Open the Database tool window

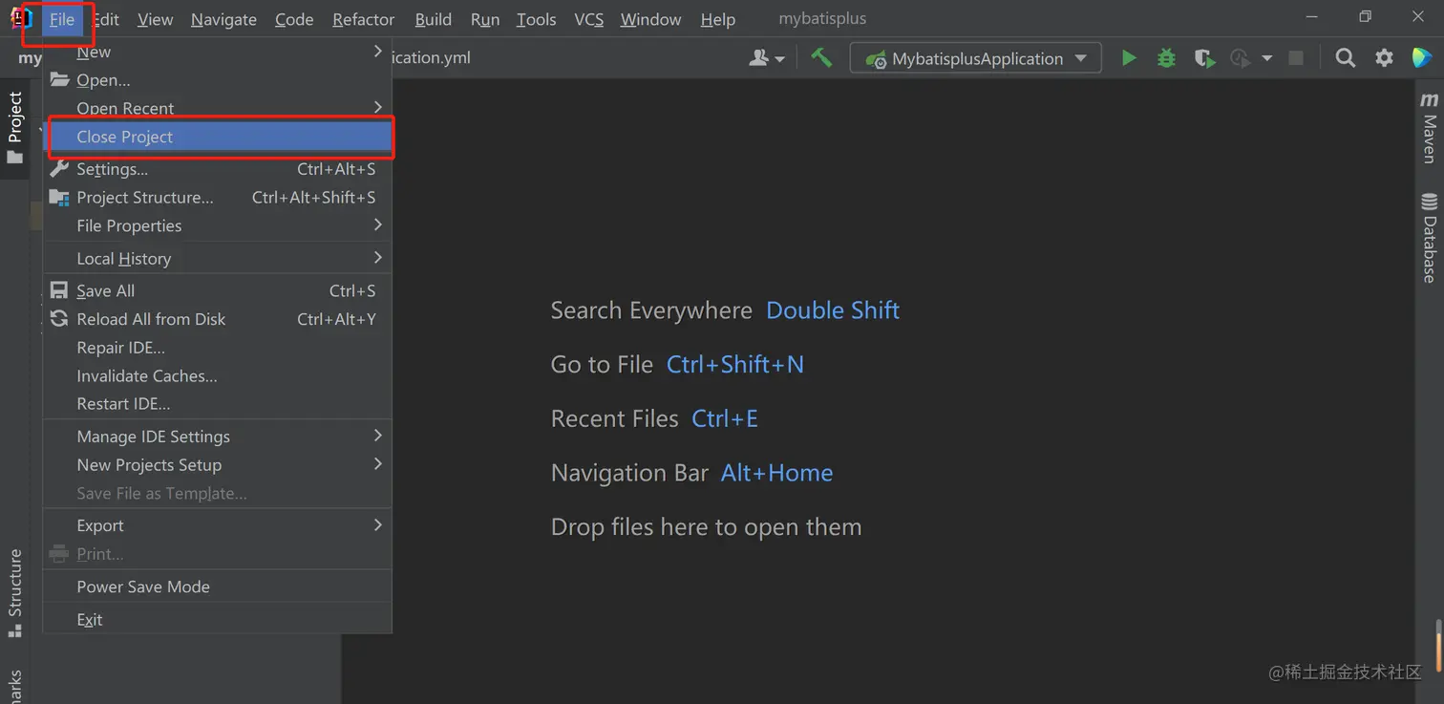[1429, 238]
